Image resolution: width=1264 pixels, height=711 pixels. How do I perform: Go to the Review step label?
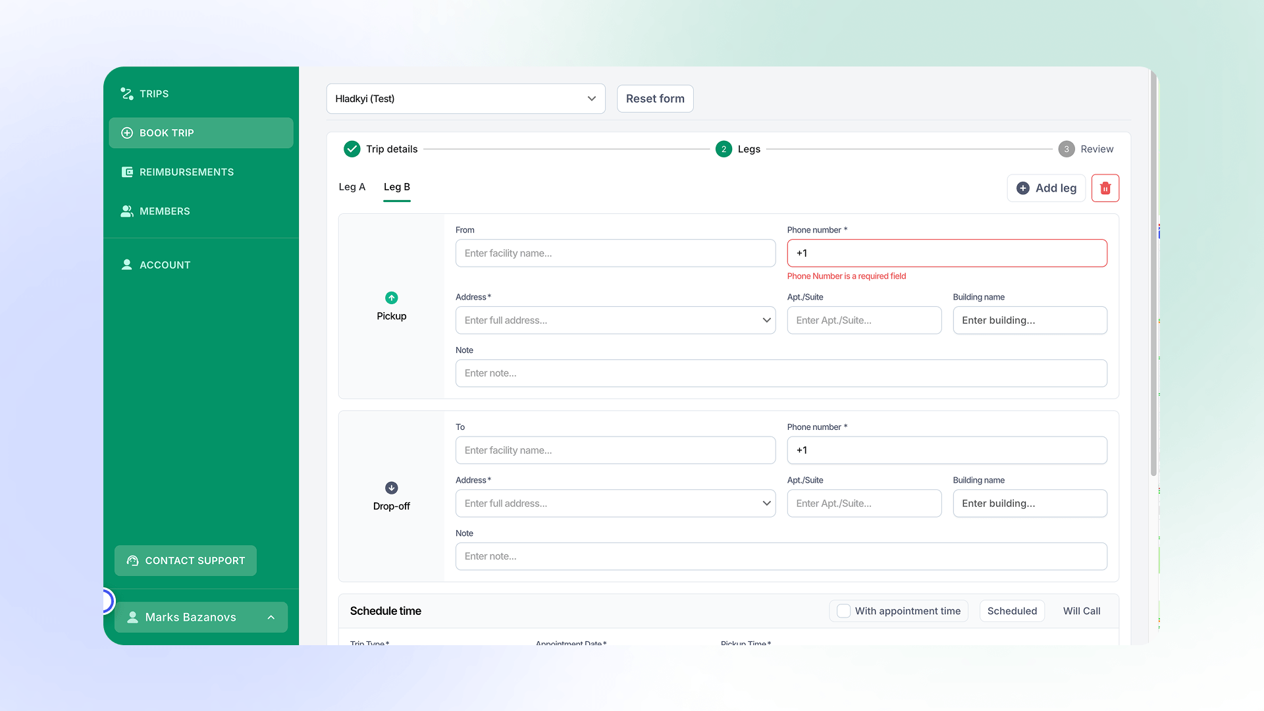tap(1097, 149)
